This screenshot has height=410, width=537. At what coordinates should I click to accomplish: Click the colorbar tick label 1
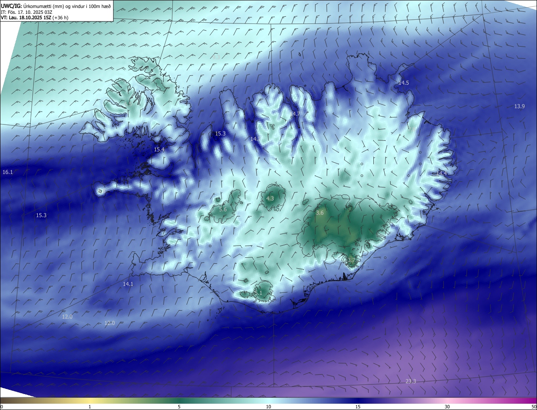click(90, 407)
